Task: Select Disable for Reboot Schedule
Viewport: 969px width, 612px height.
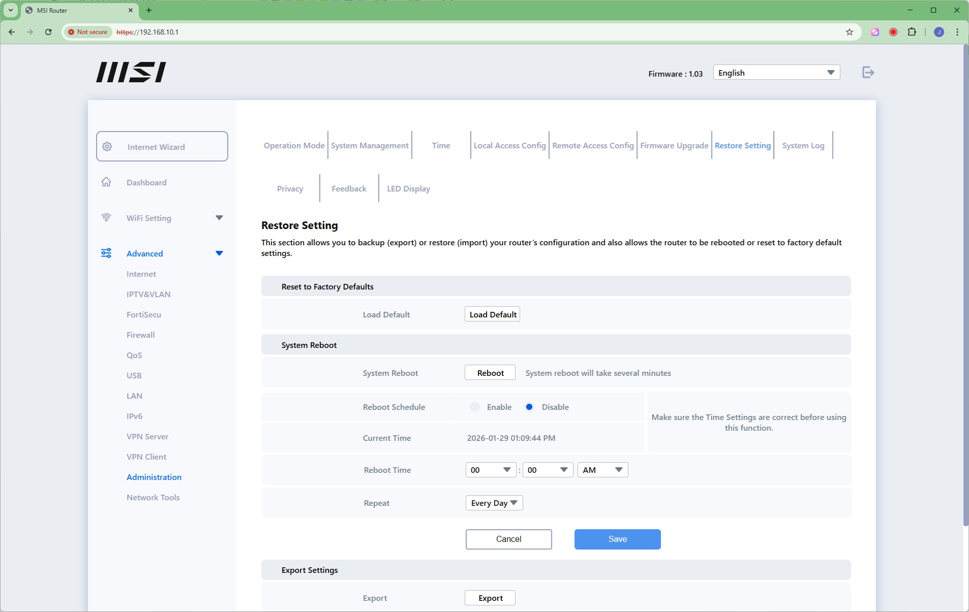Action: [x=529, y=407]
